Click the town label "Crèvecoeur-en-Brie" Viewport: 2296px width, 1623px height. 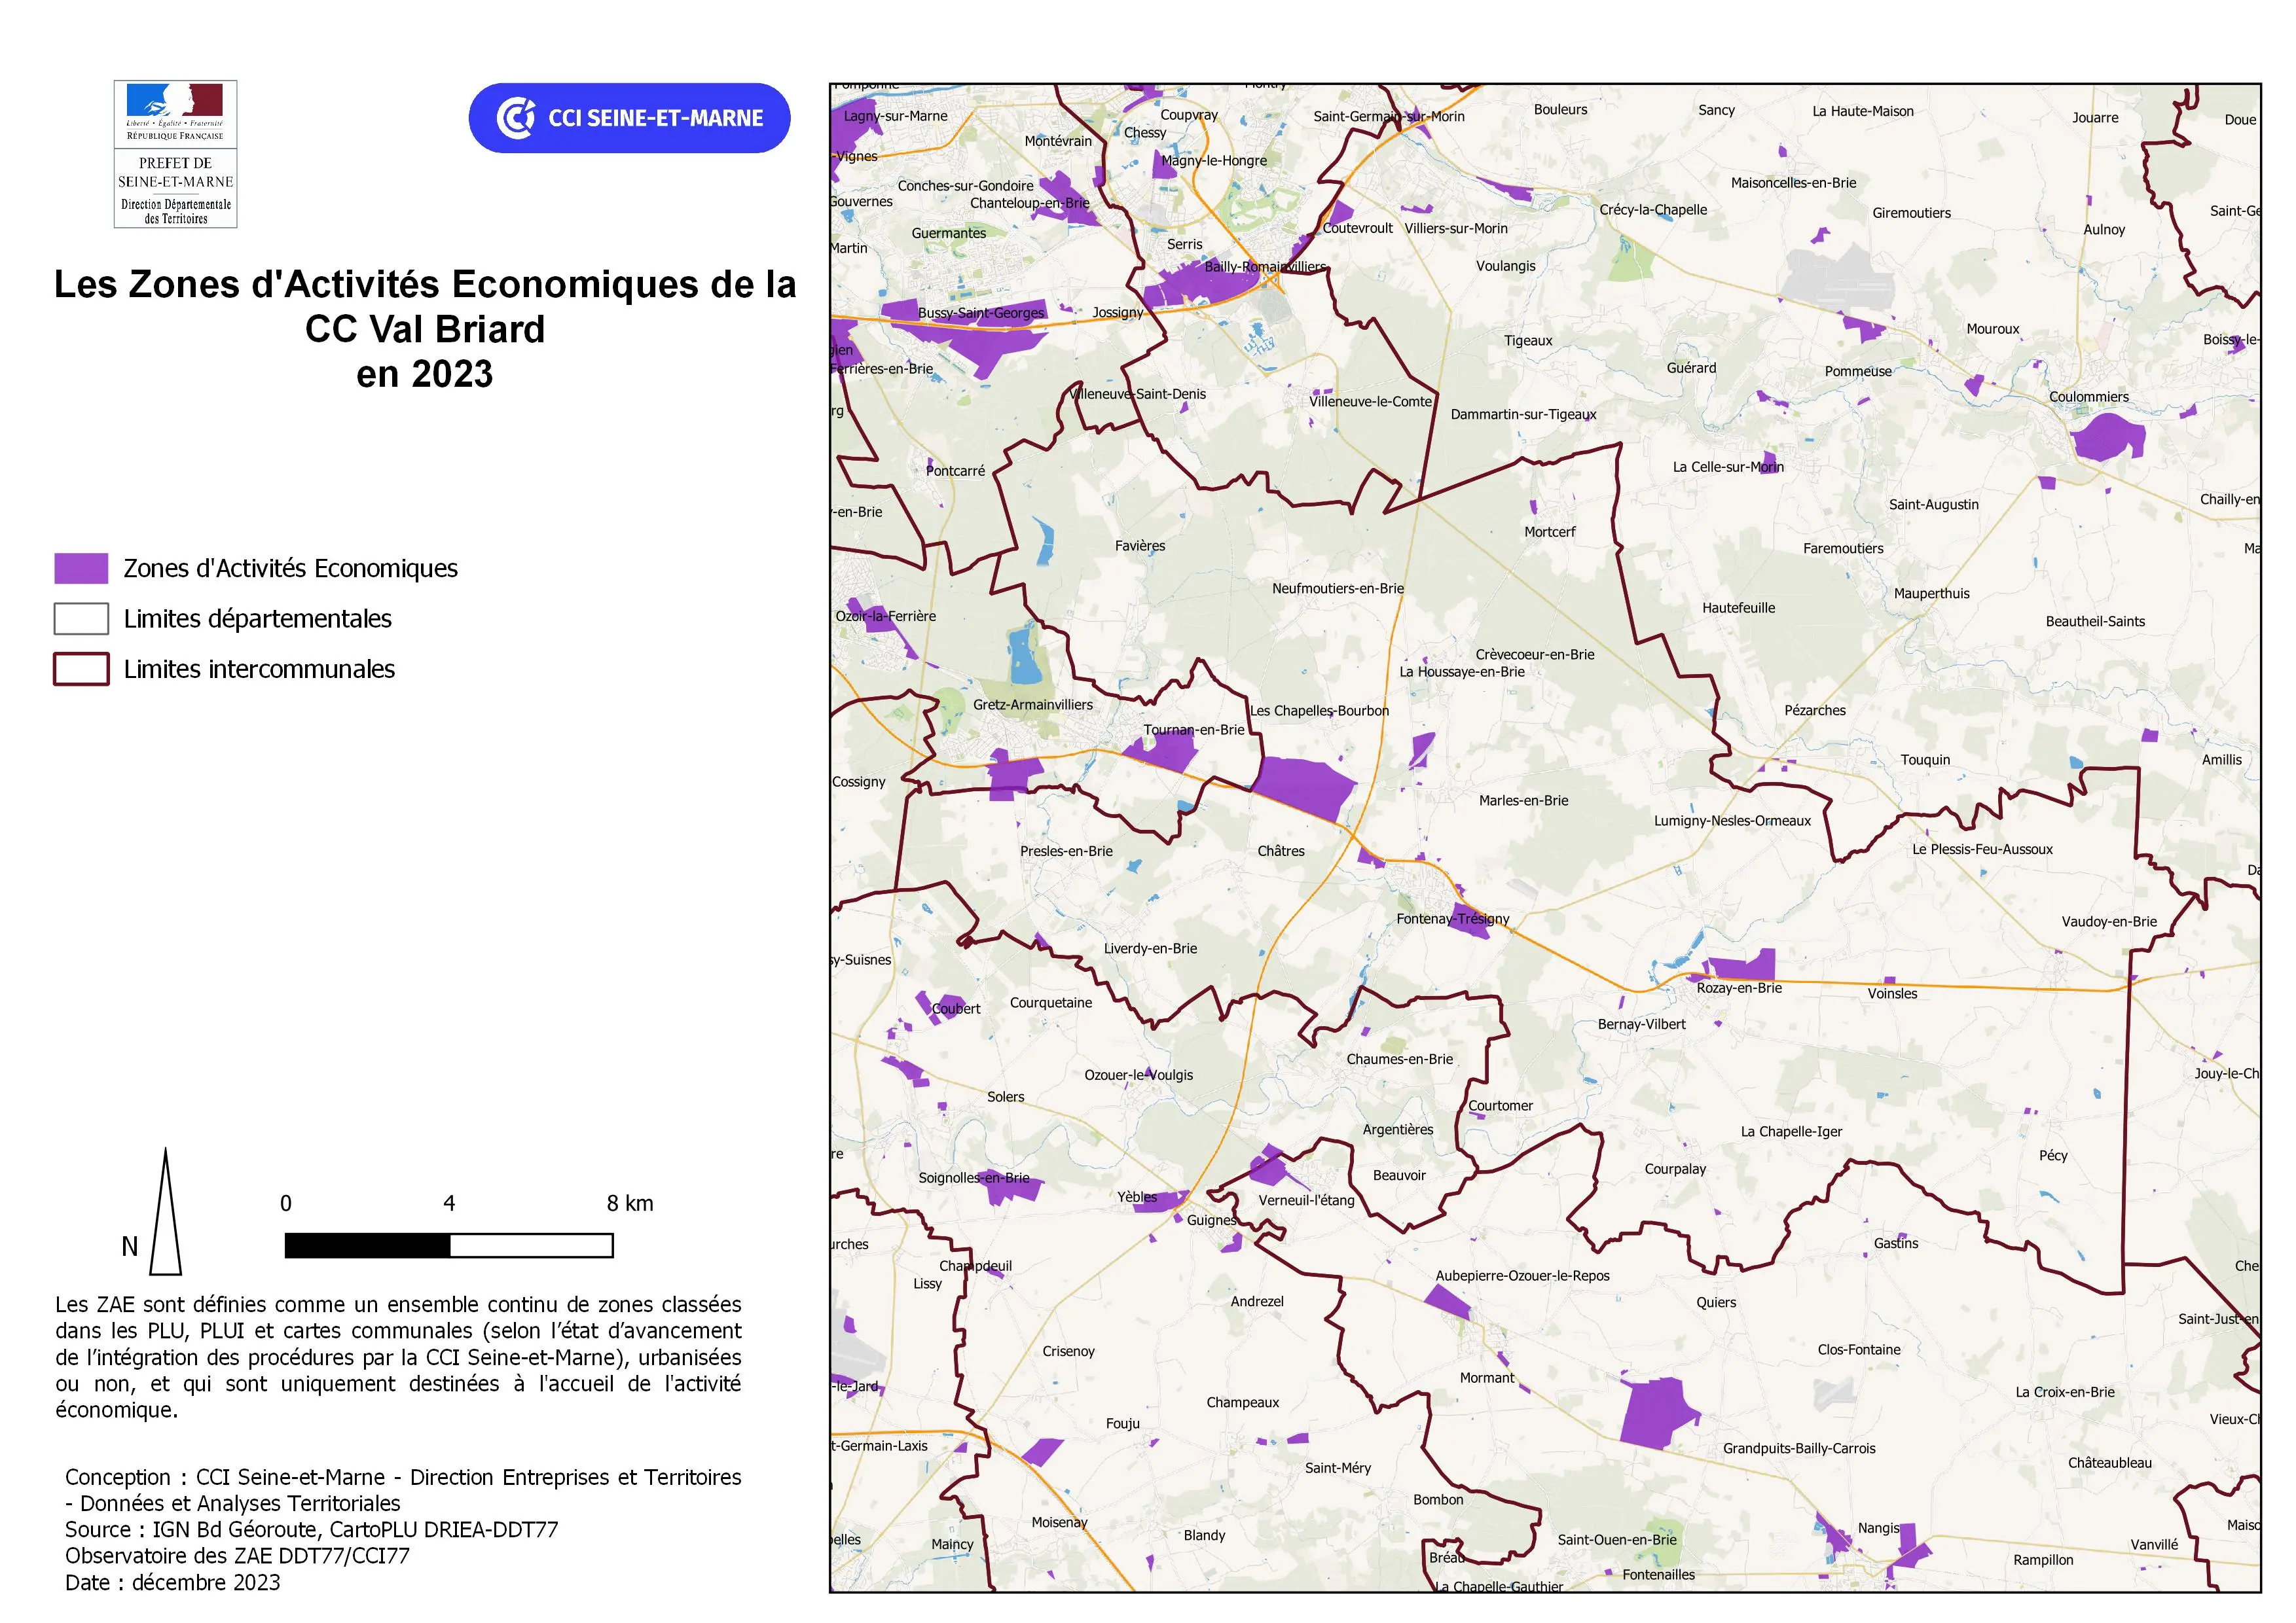coord(1535,654)
